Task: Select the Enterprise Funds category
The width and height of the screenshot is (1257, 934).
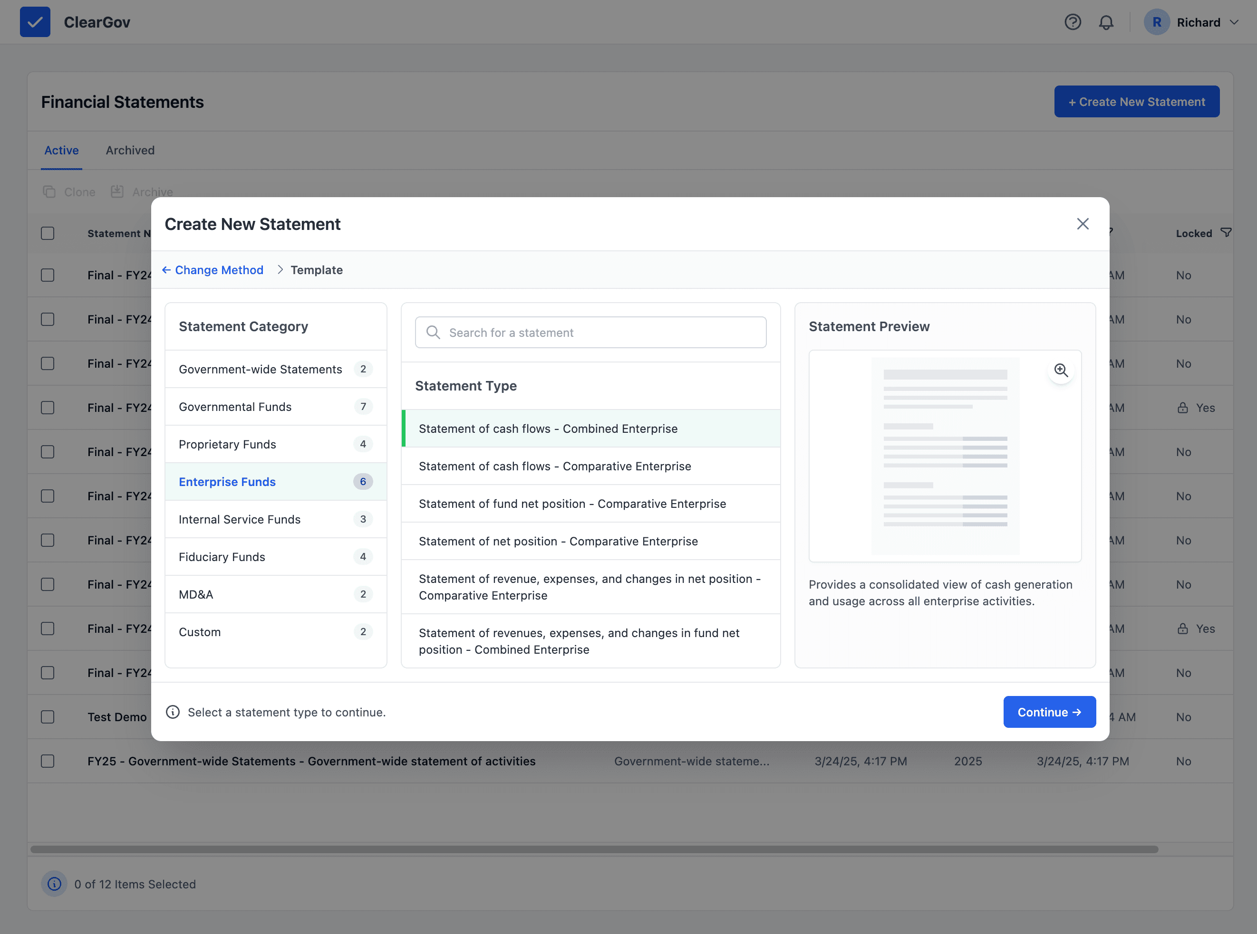Action: click(227, 482)
